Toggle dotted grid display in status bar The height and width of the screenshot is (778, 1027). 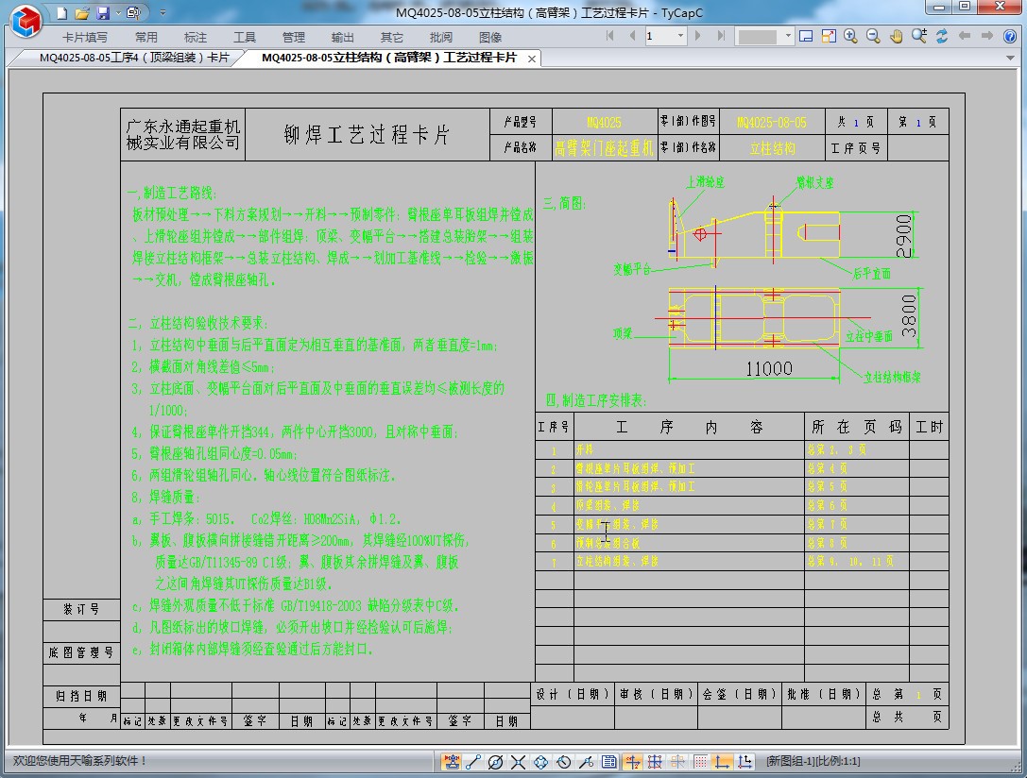coord(700,761)
